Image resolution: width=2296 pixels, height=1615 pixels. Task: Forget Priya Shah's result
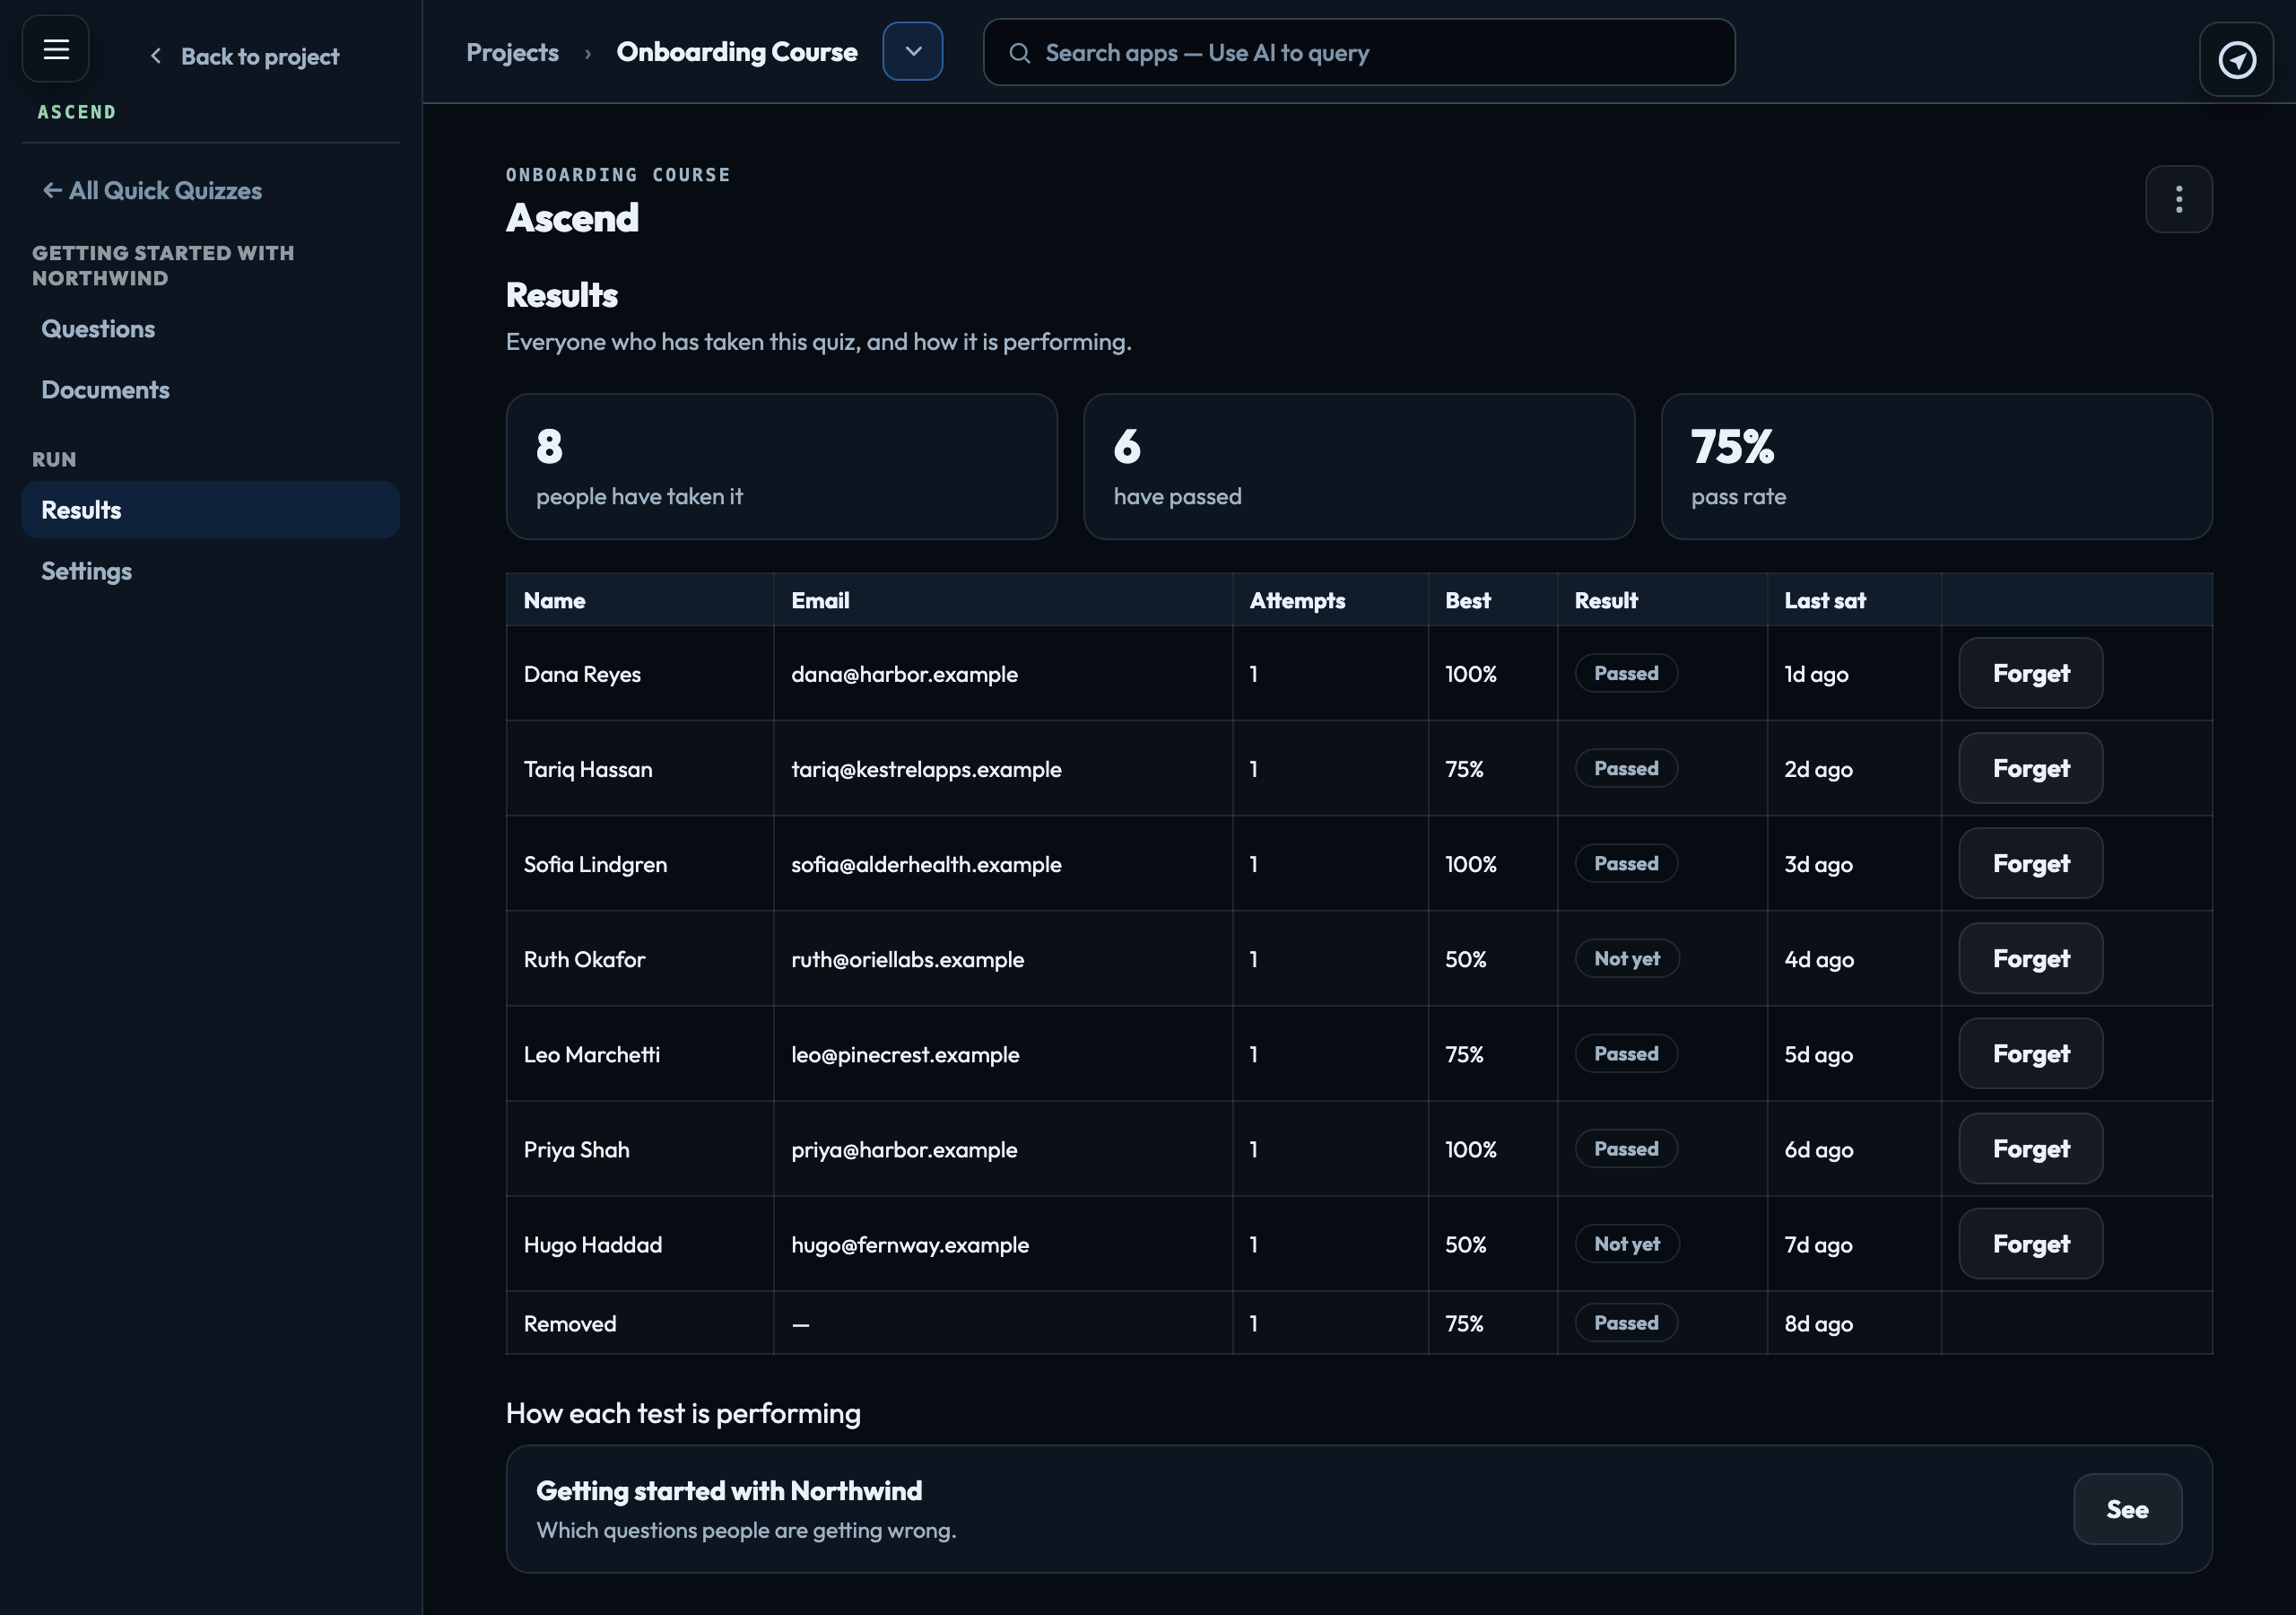(x=2030, y=1148)
